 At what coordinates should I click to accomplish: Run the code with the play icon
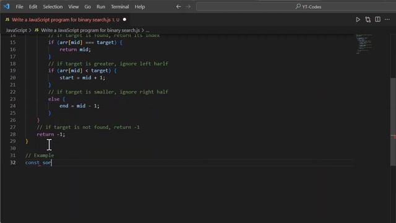tap(358, 19)
